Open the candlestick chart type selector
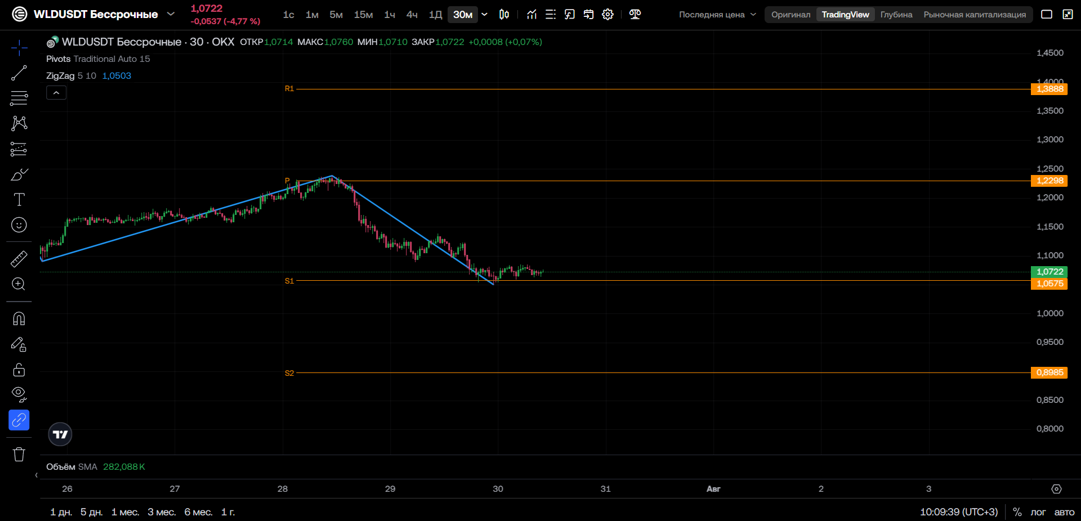Image resolution: width=1081 pixels, height=521 pixels. (x=504, y=15)
